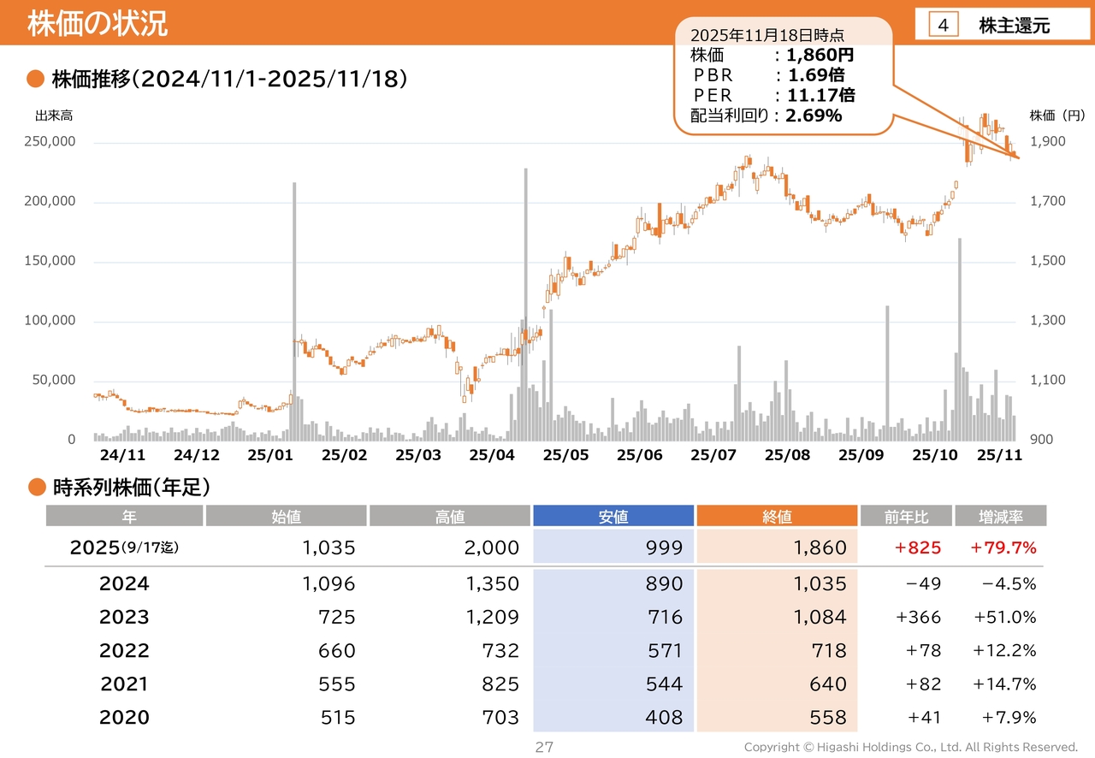This screenshot has width=1095, height=758.
Task: Click the 2025年11月18日時点 callout box
Action: [784, 77]
